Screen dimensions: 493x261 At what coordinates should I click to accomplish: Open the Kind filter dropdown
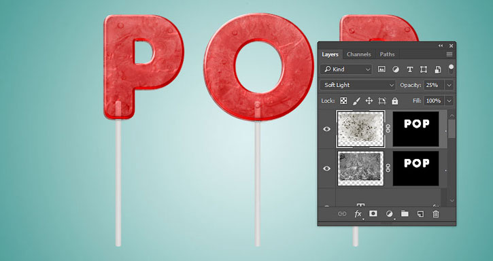pos(346,69)
